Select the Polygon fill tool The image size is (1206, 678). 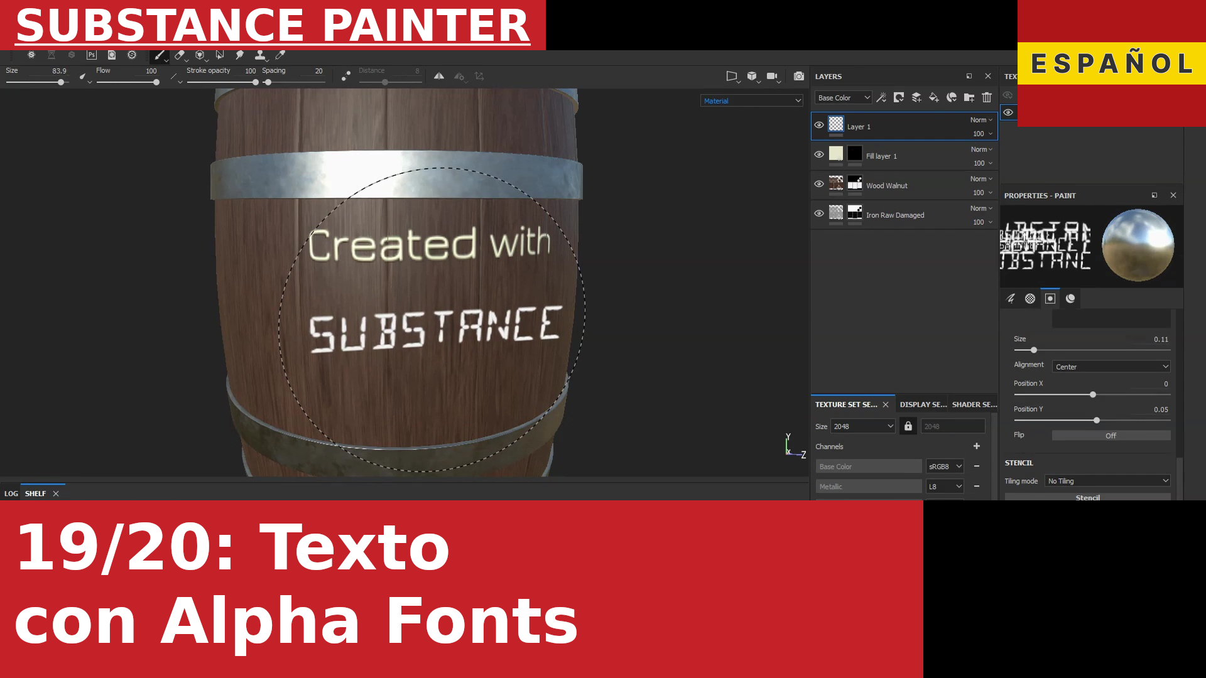220,55
